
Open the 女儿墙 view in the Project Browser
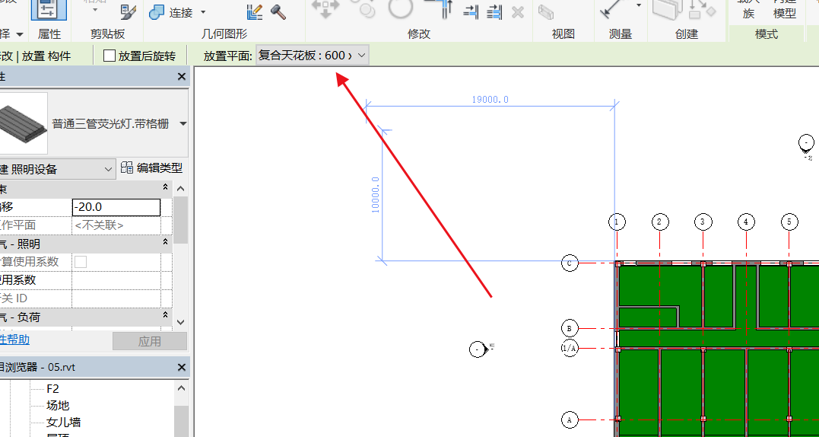(64, 422)
